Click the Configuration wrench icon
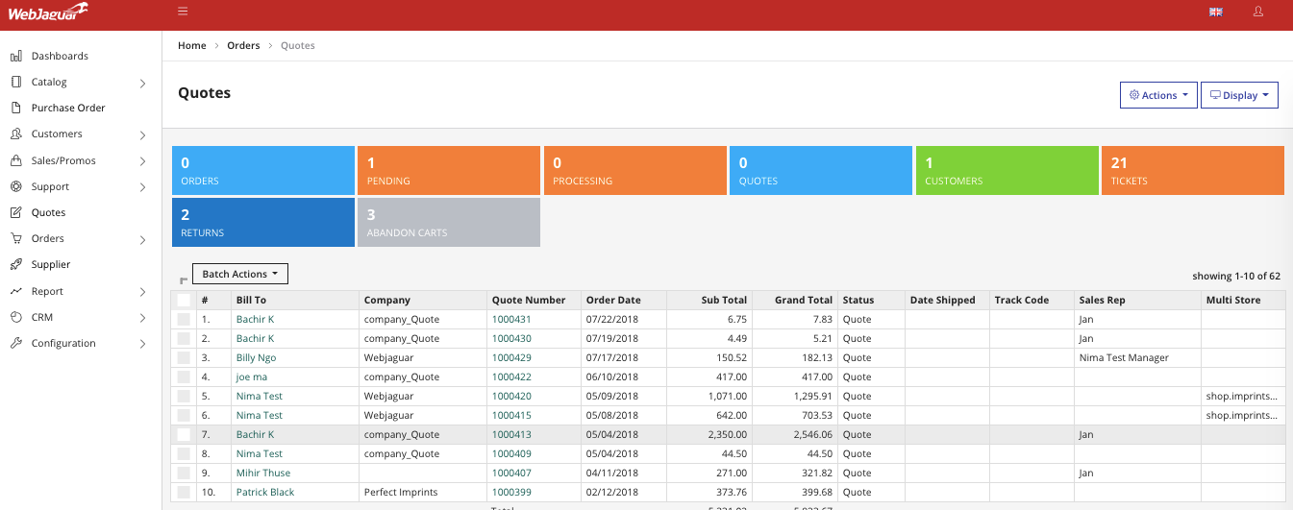 (15, 343)
